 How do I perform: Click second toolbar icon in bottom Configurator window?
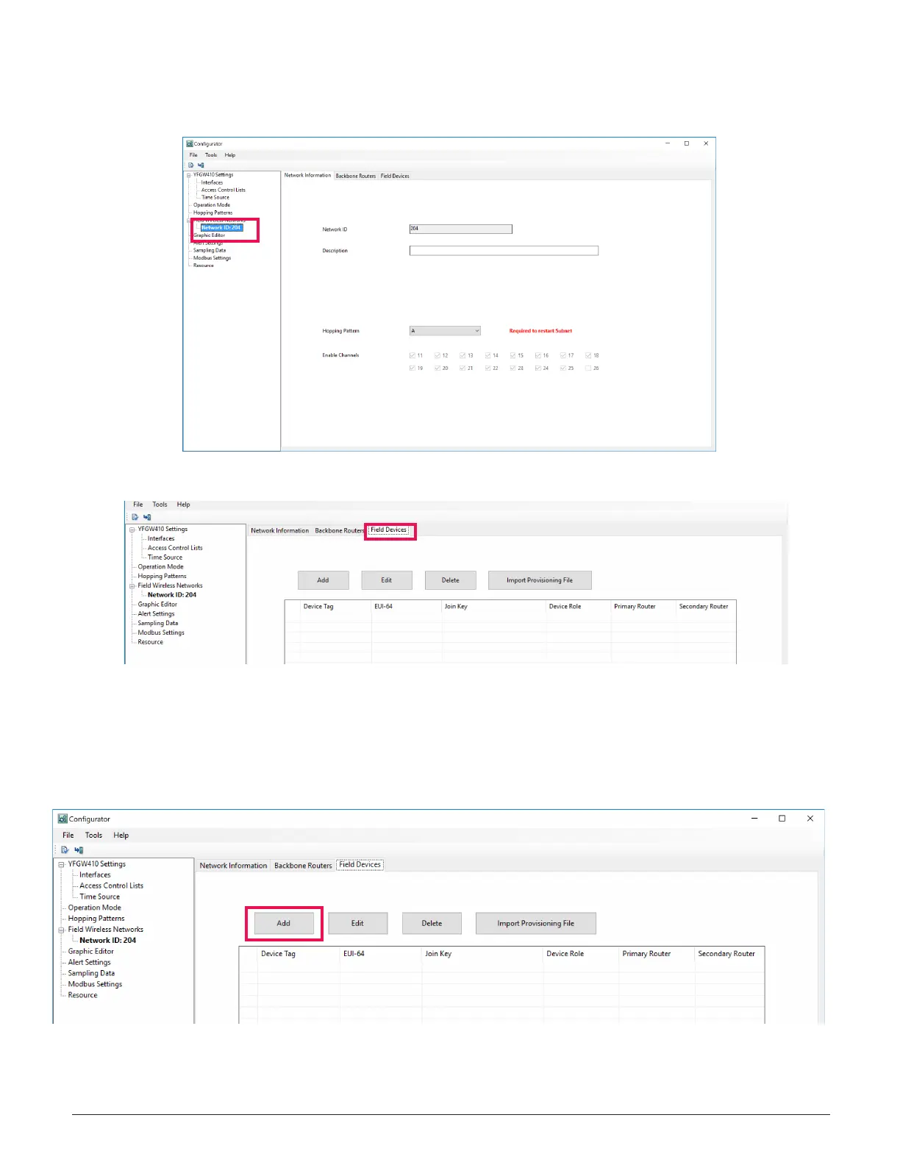(79, 849)
